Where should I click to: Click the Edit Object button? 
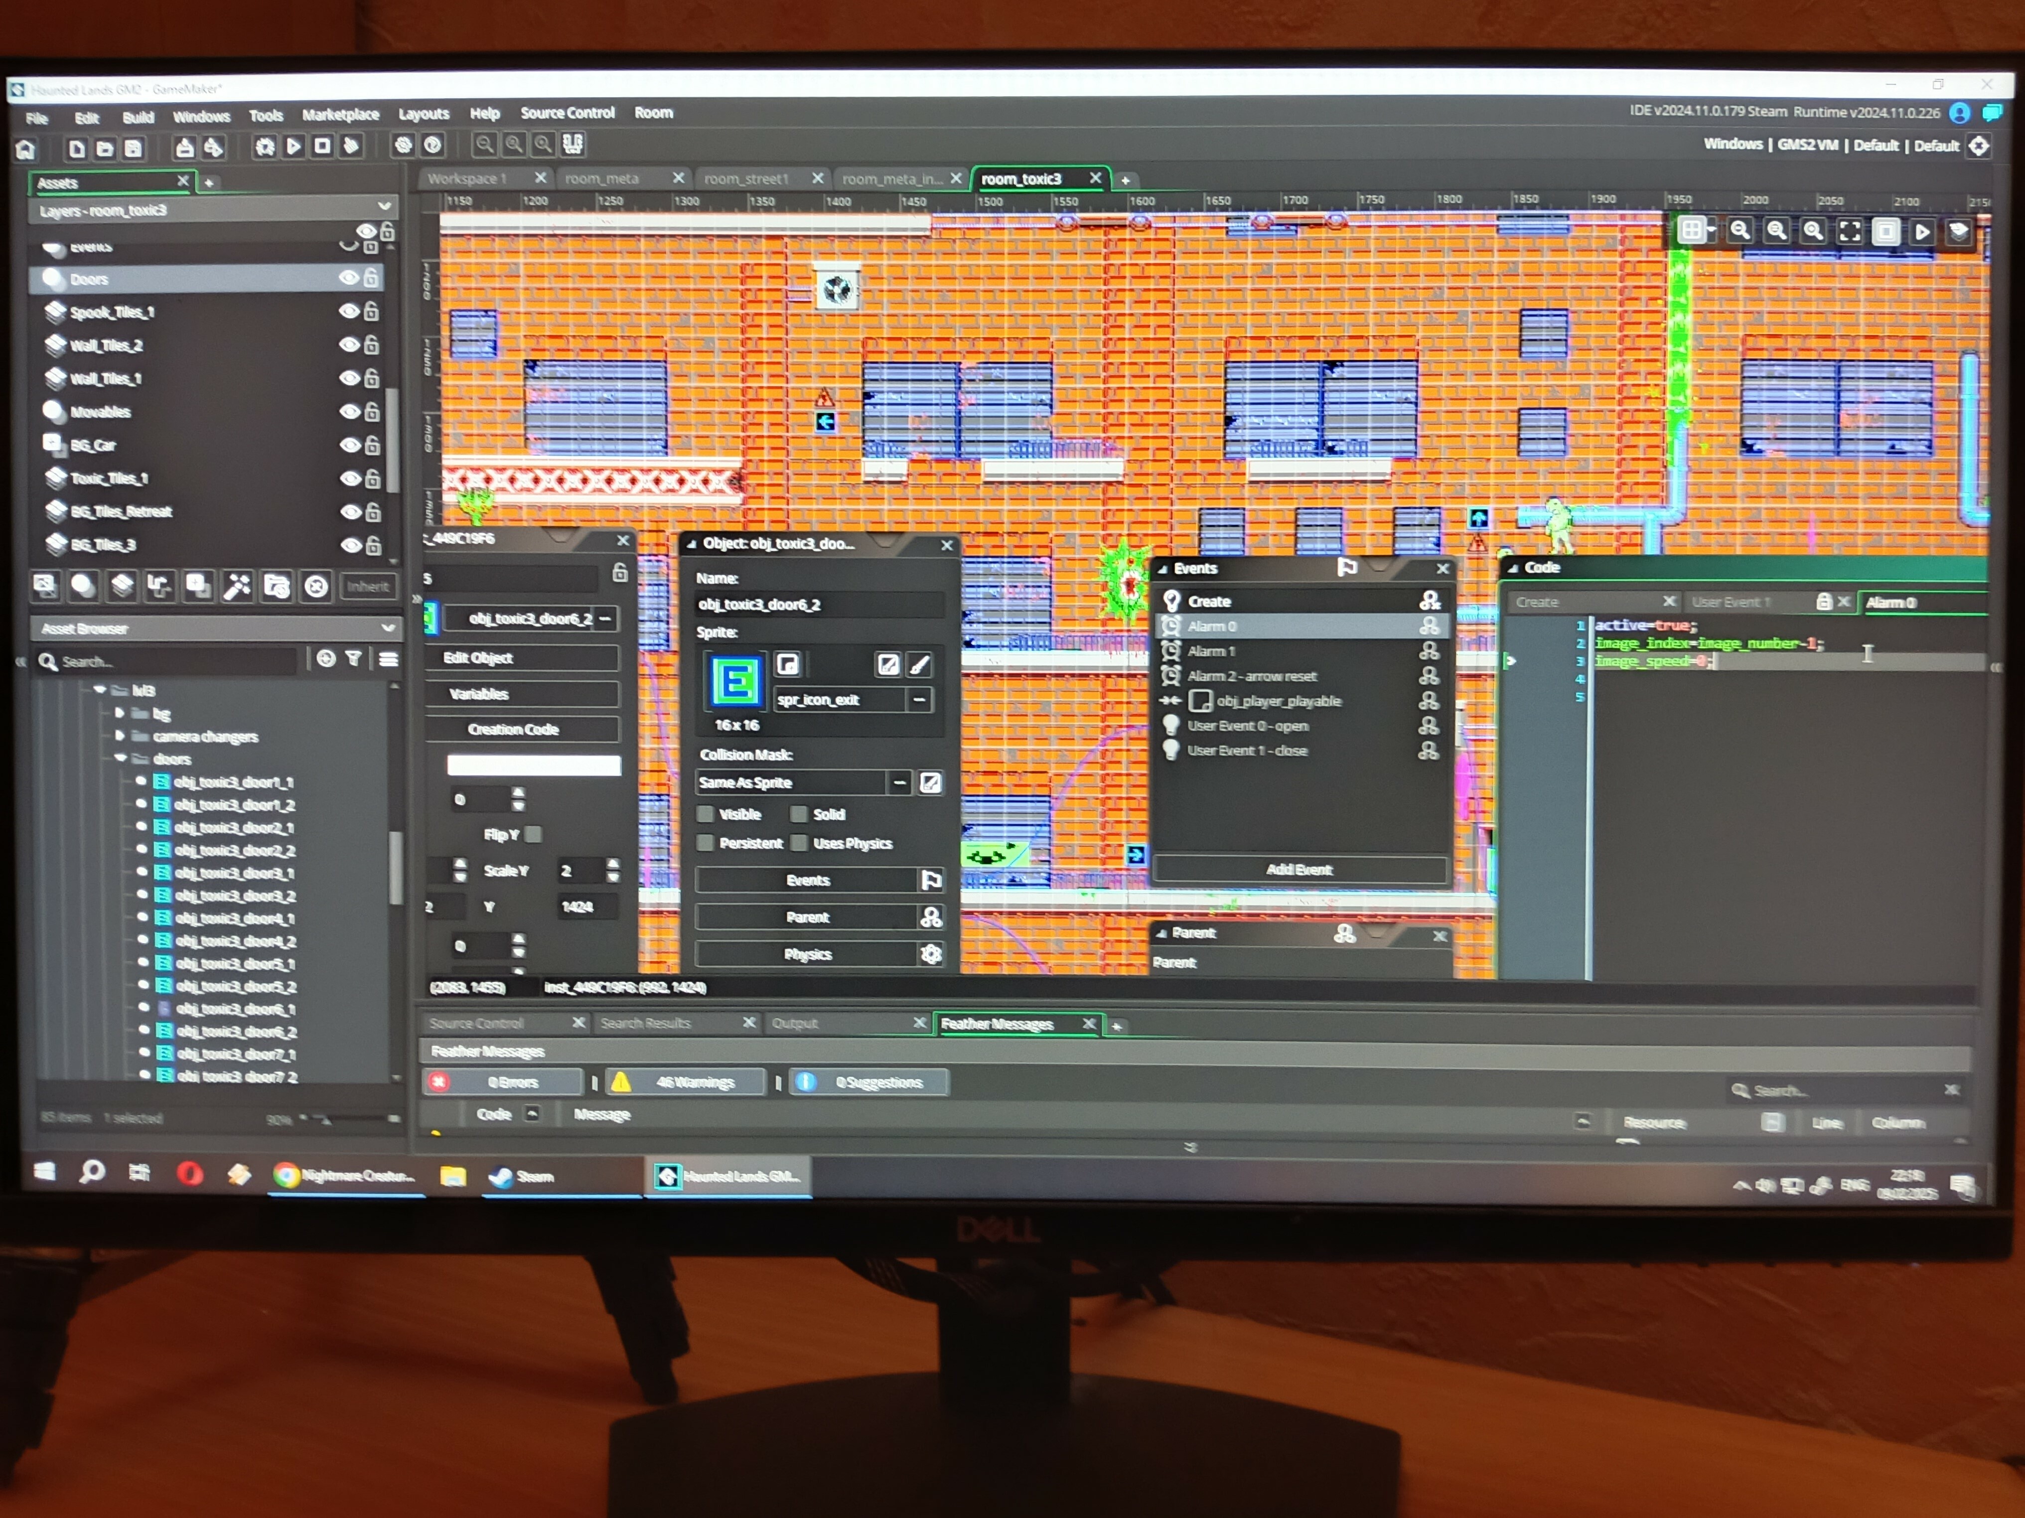tap(524, 657)
